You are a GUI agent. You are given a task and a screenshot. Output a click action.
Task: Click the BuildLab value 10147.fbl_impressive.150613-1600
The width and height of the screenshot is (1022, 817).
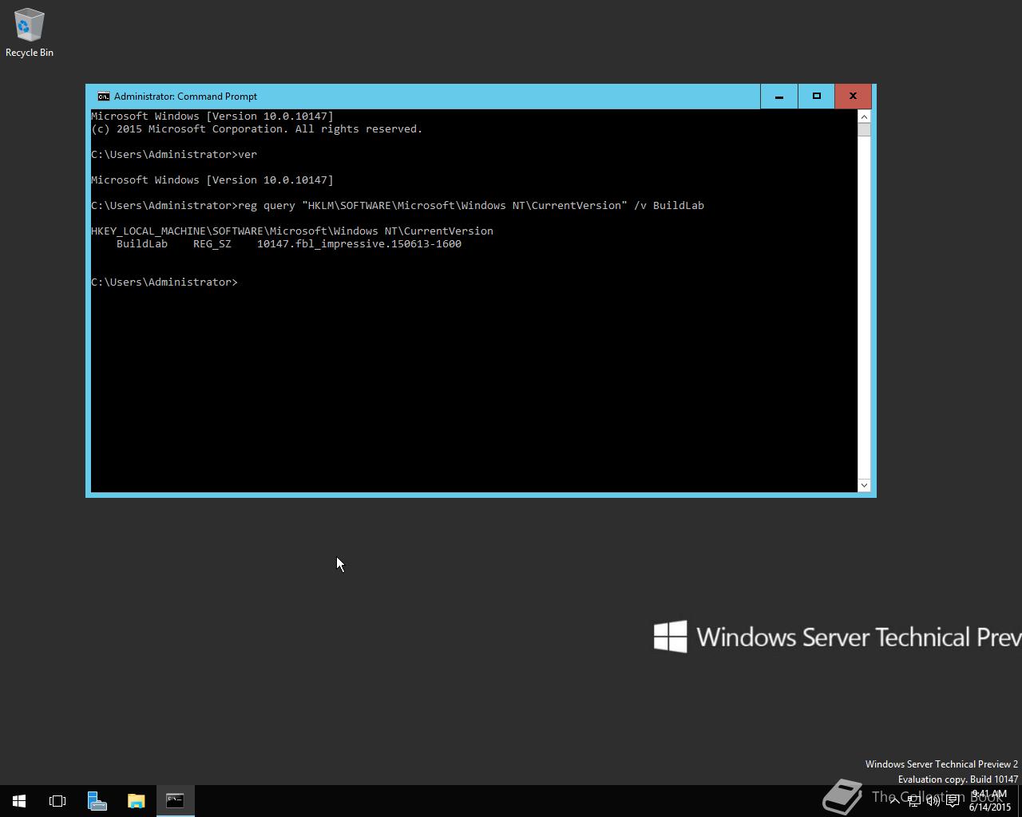click(x=359, y=244)
